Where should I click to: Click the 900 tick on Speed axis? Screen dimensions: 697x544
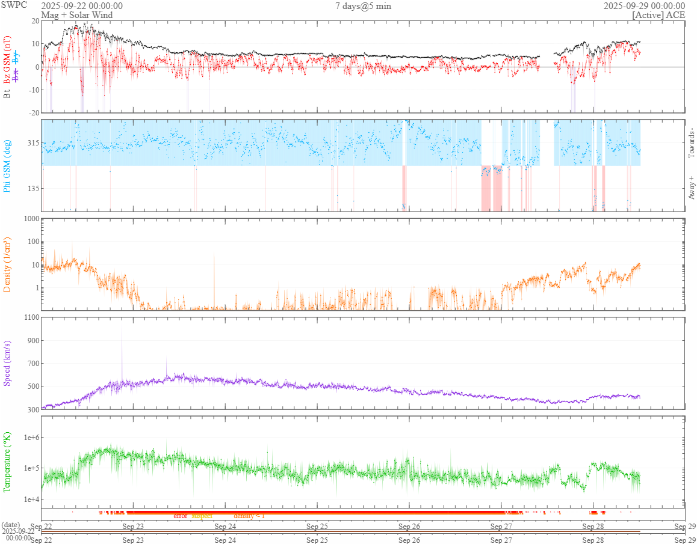(33, 341)
